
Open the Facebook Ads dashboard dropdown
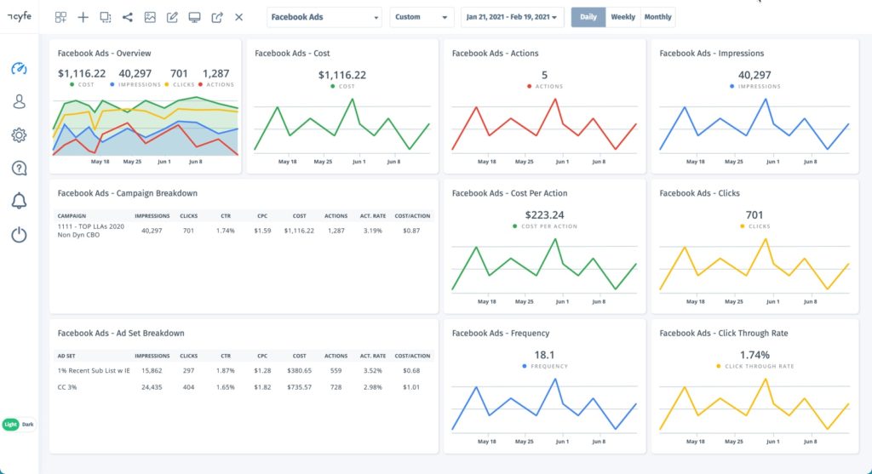[324, 17]
